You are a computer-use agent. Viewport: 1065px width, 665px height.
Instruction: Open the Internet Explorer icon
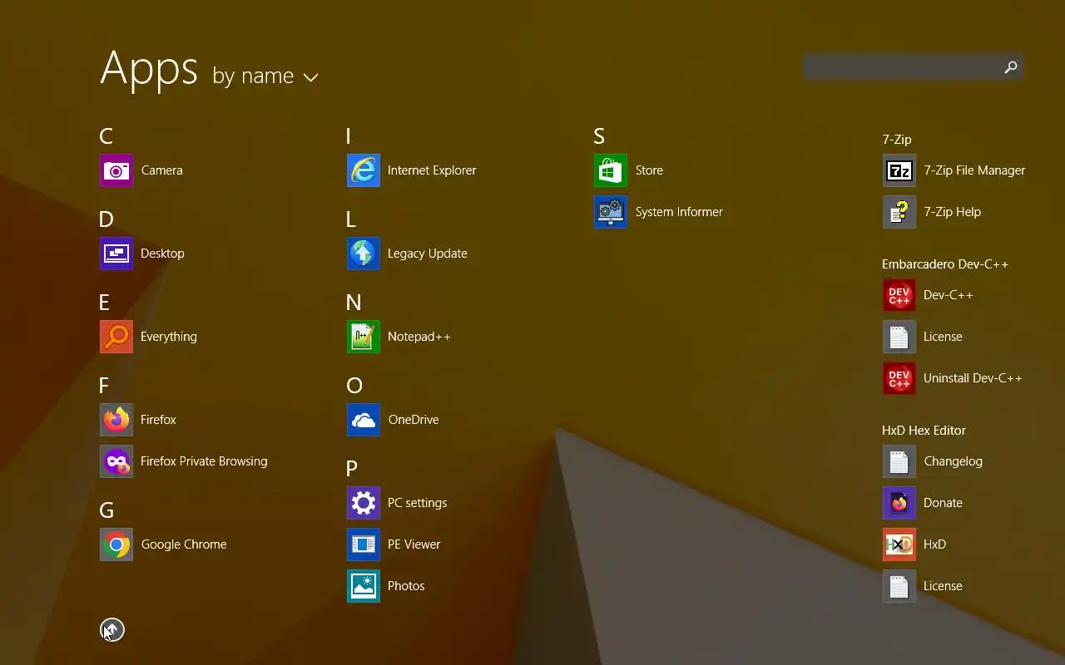[x=364, y=170]
